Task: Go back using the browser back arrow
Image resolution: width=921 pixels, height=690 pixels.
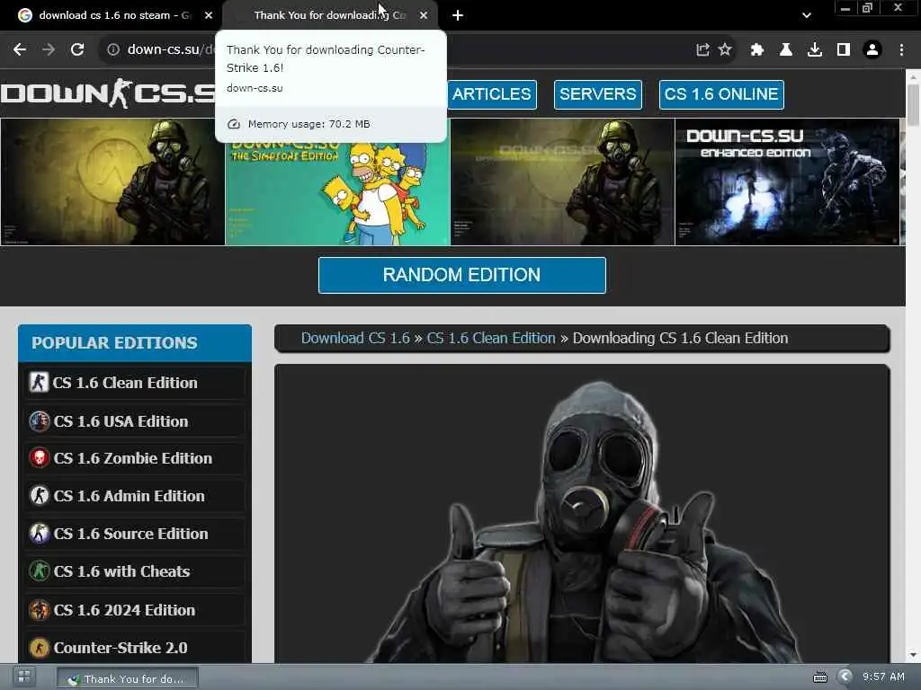Action: (x=20, y=50)
